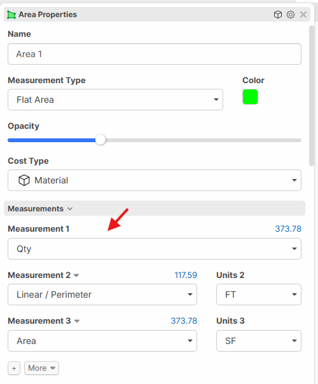Click the plus button to add measurement
The width and height of the screenshot is (318, 384).
coord(14,368)
